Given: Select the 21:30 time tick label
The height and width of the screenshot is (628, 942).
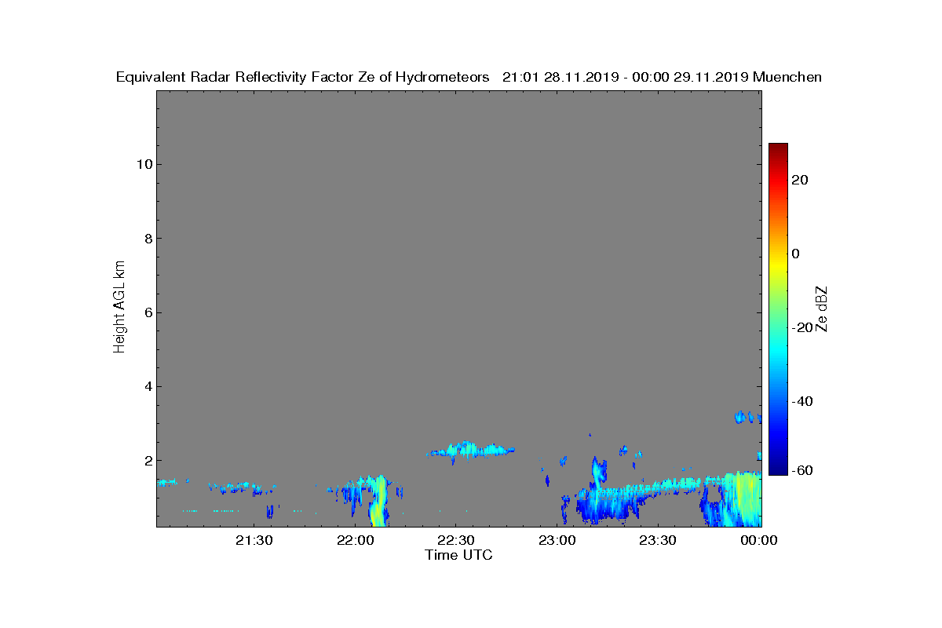Looking at the screenshot, I should (x=254, y=540).
